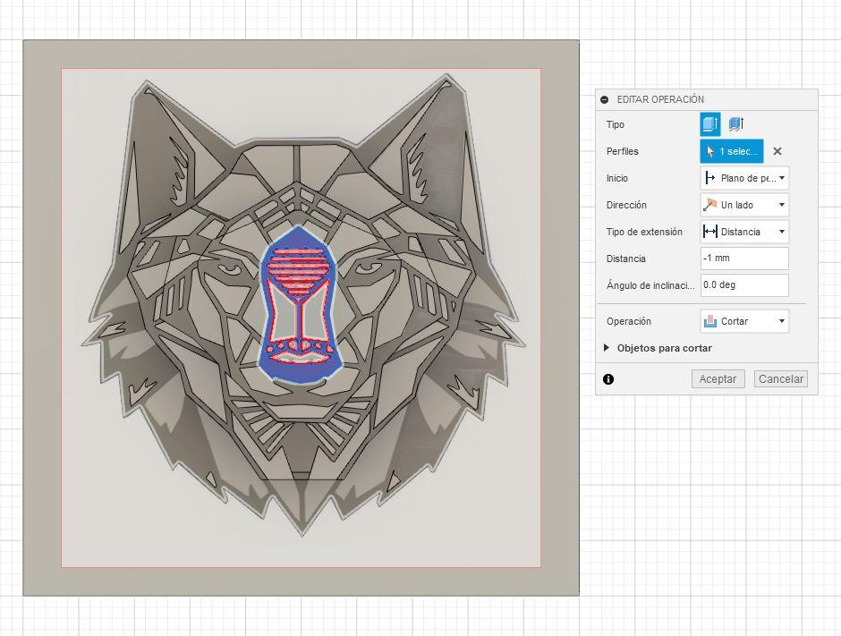Collapse the EDITAR OPERACIÓN panel with the minus icon
The width and height of the screenshot is (841, 636).
pyautogui.click(x=605, y=100)
